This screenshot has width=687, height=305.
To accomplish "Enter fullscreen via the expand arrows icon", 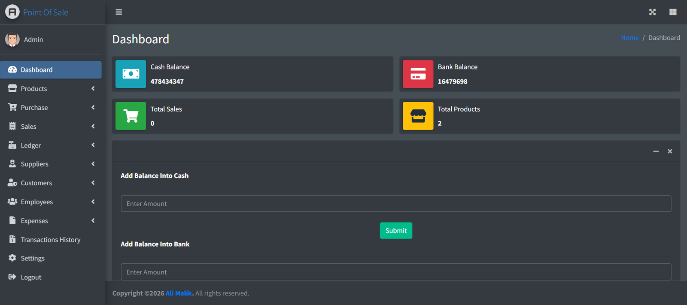I will pyautogui.click(x=652, y=12).
